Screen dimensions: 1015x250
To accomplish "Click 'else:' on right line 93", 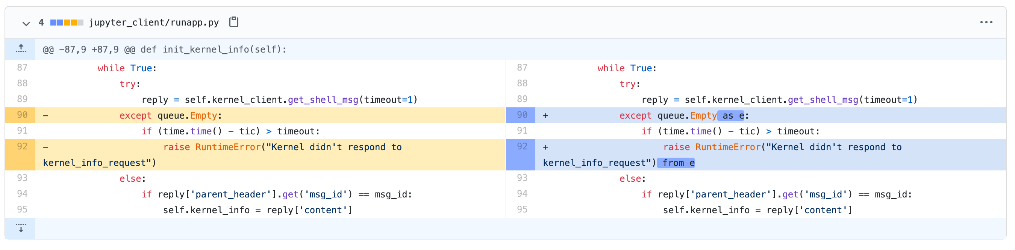I will [x=633, y=179].
